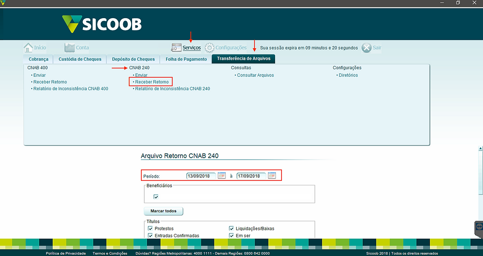Open Relatório de Inconsistência CNAB 400
483x256 pixels.
70,89
